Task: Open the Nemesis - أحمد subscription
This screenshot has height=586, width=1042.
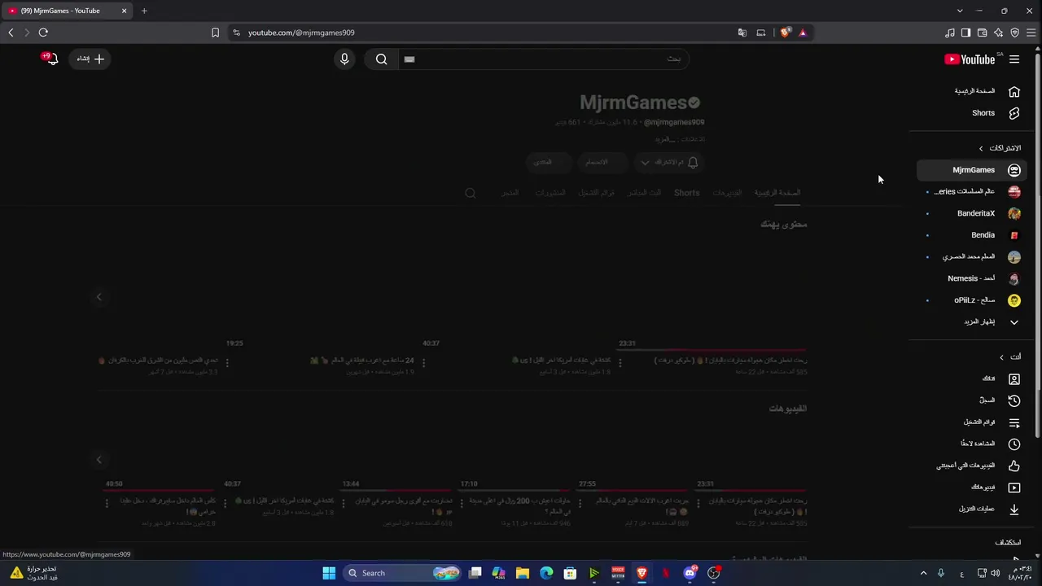Action: [974, 278]
